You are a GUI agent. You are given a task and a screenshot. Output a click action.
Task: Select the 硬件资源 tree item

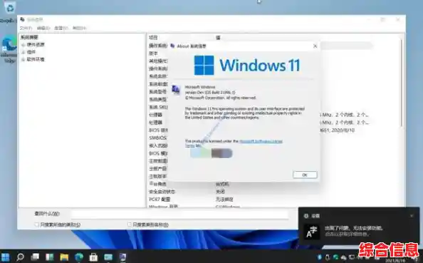click(x=36, y=45)
